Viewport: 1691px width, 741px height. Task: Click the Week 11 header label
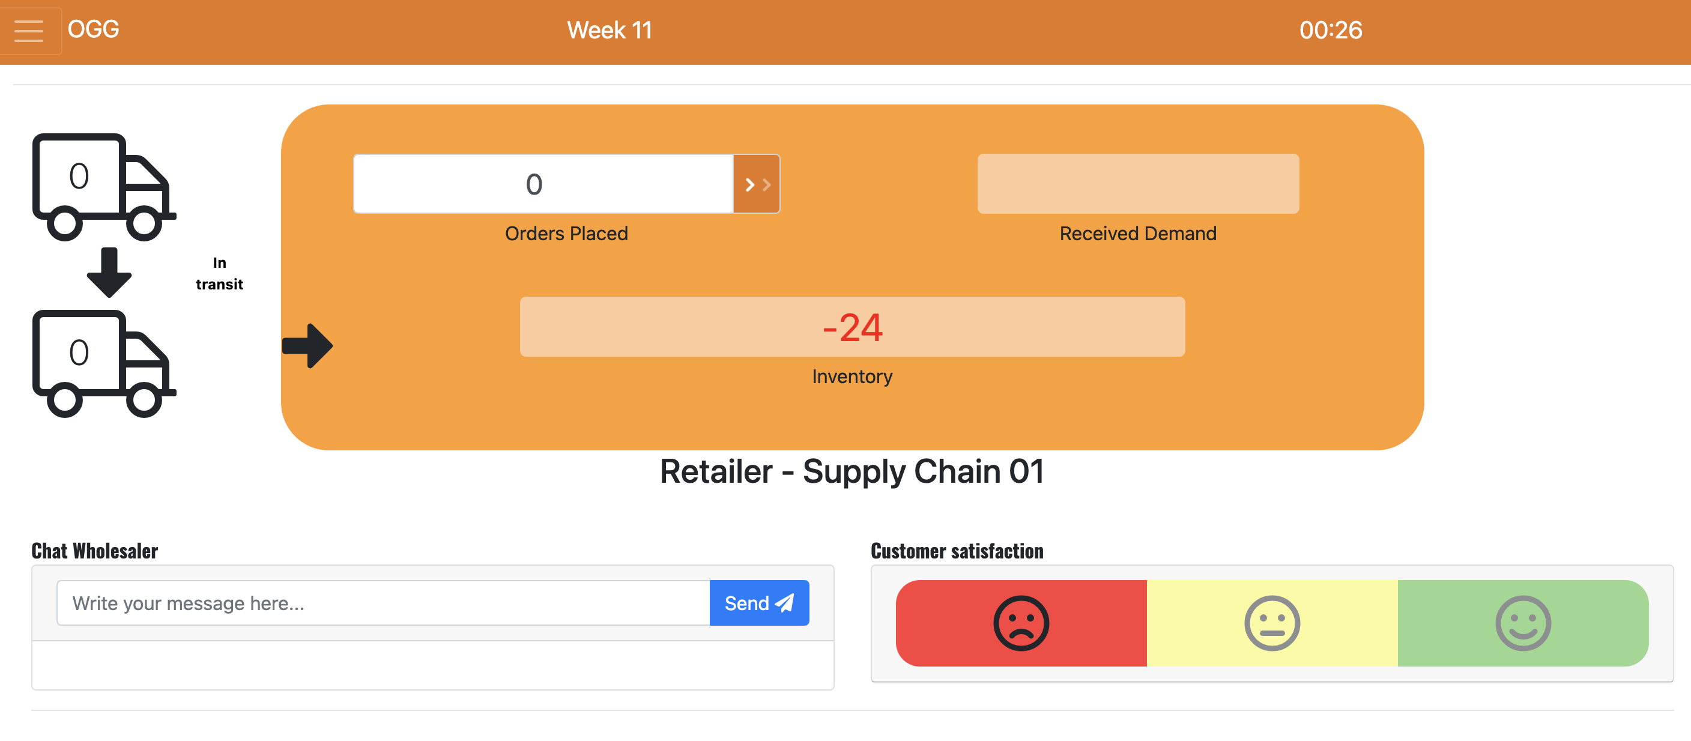click(609, 30)
